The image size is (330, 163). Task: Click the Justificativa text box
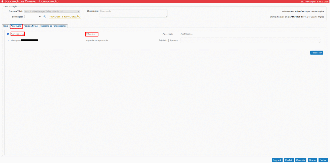point(250,40)
